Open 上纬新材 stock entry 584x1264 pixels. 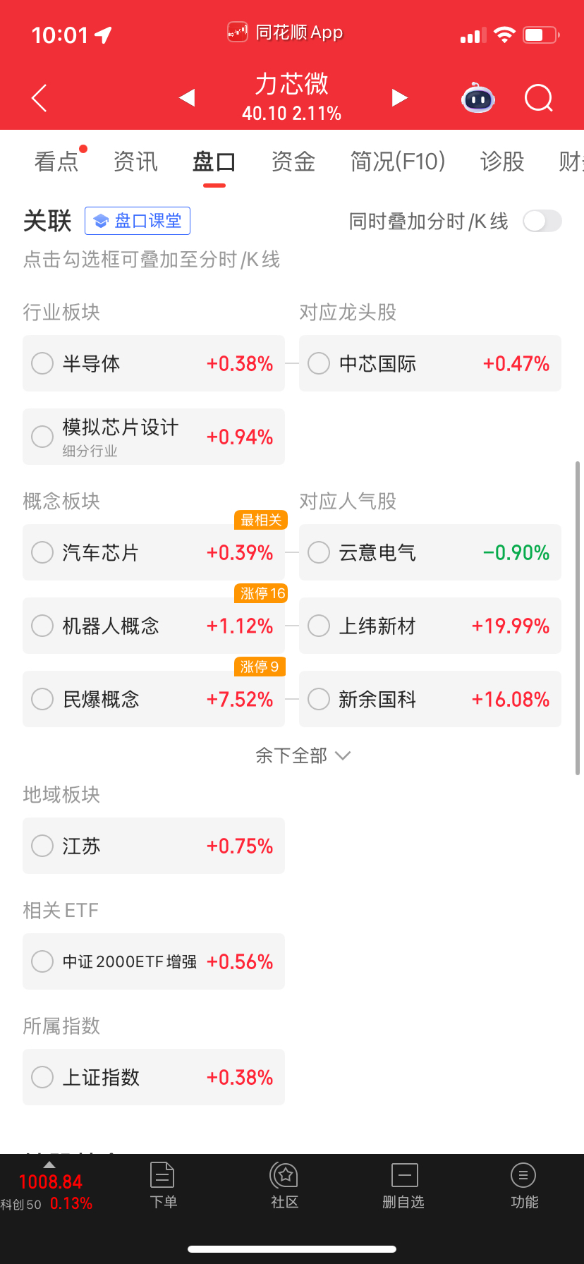pos(430,626)
